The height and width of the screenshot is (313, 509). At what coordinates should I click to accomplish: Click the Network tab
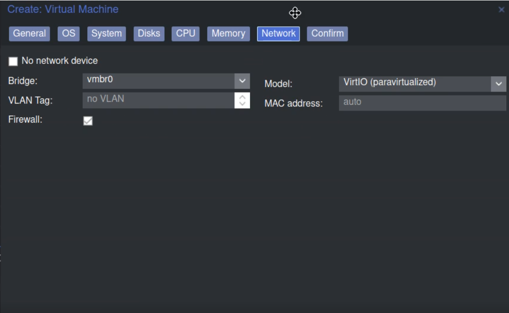[279, 33]
